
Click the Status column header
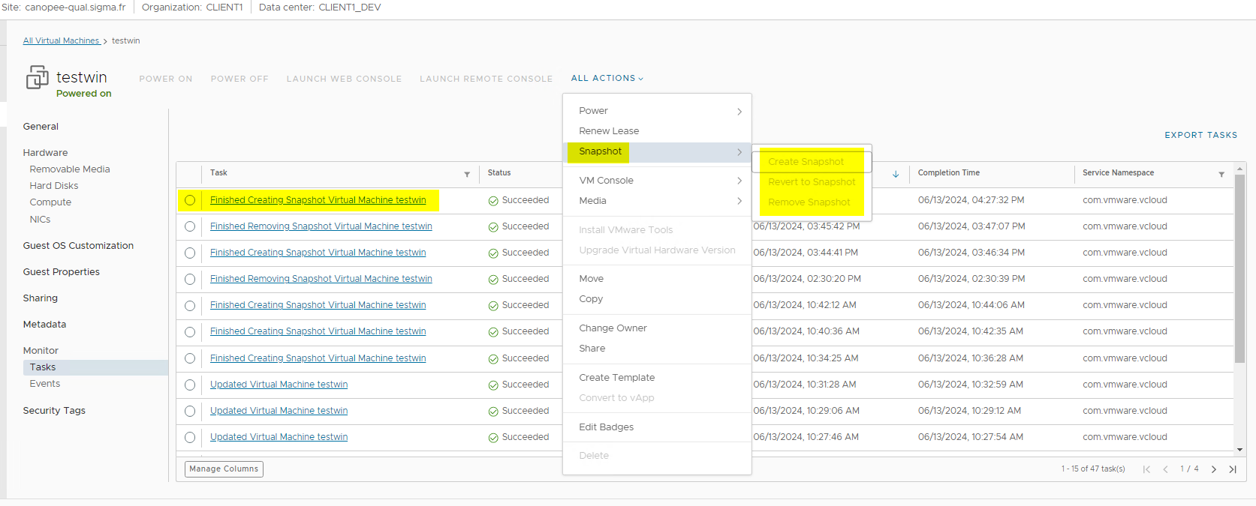pyautogui.click(x=499, y=173)
